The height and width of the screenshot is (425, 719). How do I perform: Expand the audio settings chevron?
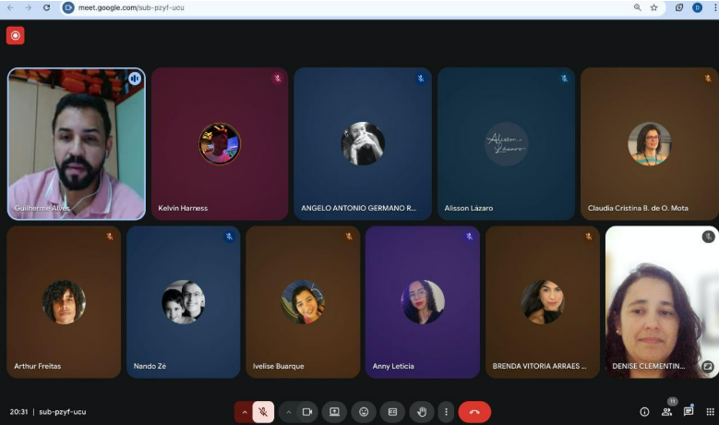pos(245,412)
